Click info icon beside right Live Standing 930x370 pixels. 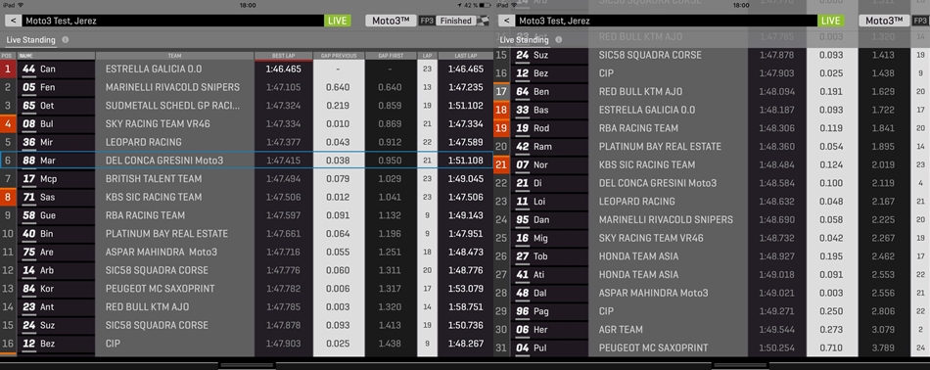point(558,40)
